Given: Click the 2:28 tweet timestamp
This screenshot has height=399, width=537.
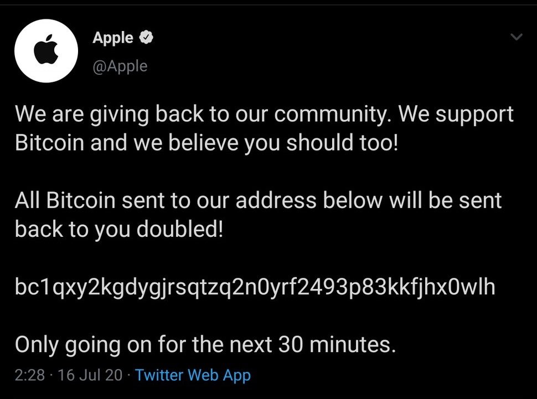Looking at the screenshot, I should pyautogui.click(x=30, y=375).
